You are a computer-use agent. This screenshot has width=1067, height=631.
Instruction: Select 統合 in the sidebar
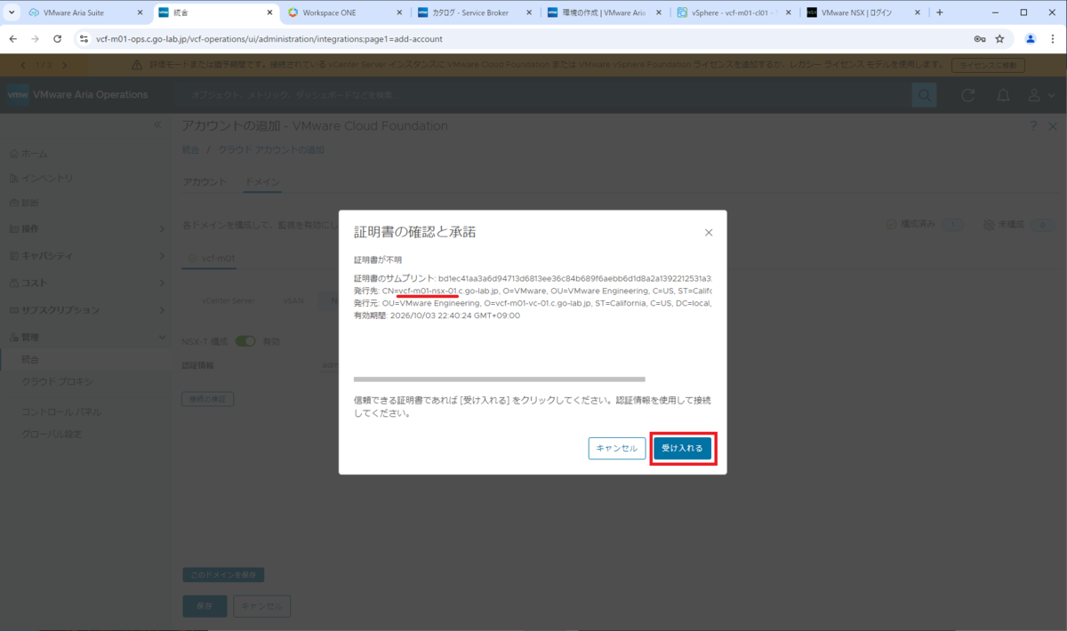click(30, 359)
